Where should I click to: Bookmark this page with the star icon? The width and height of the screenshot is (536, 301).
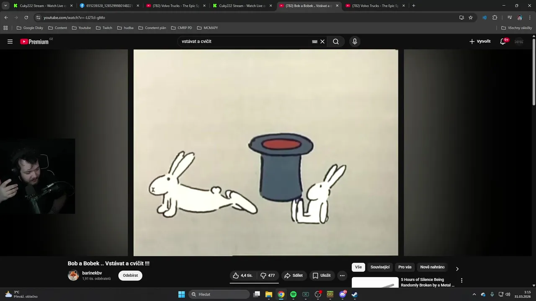point(471,18)
